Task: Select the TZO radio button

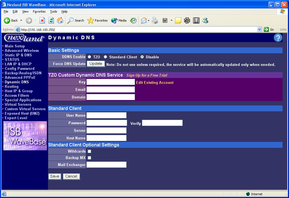Action: pos(90,57)
